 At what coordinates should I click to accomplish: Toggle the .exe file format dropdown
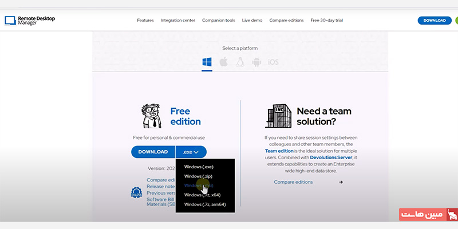[x=191, y=152]
